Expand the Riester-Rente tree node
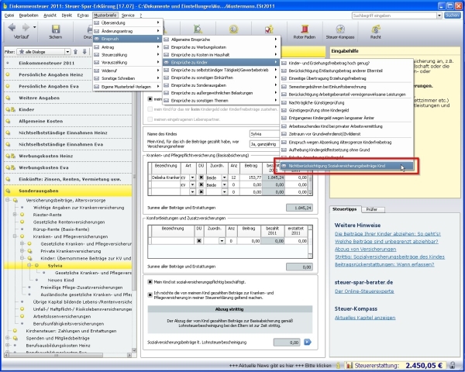The image size is (465, 372). [x=15, y=215]
